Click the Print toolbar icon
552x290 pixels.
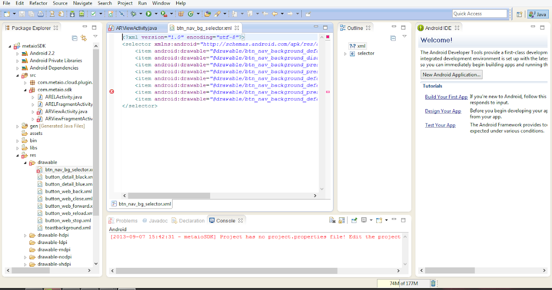[x=40, y=14]
